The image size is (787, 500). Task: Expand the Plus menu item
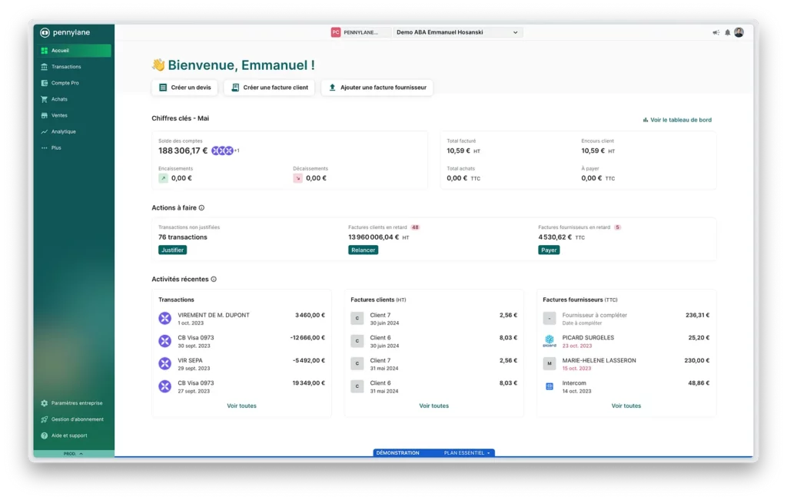click(x=74, y=148)
